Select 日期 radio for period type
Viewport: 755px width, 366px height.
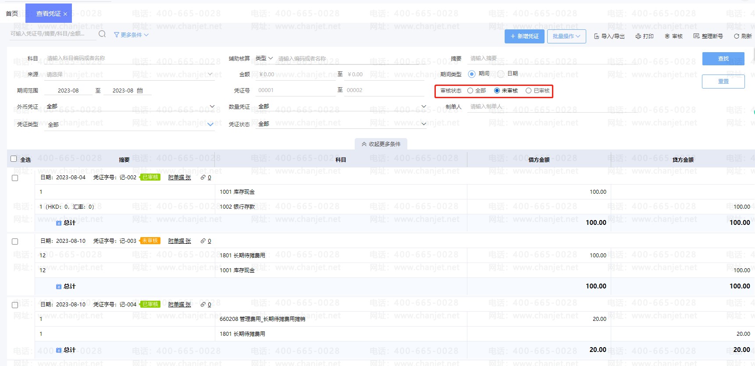pos(501,74)
